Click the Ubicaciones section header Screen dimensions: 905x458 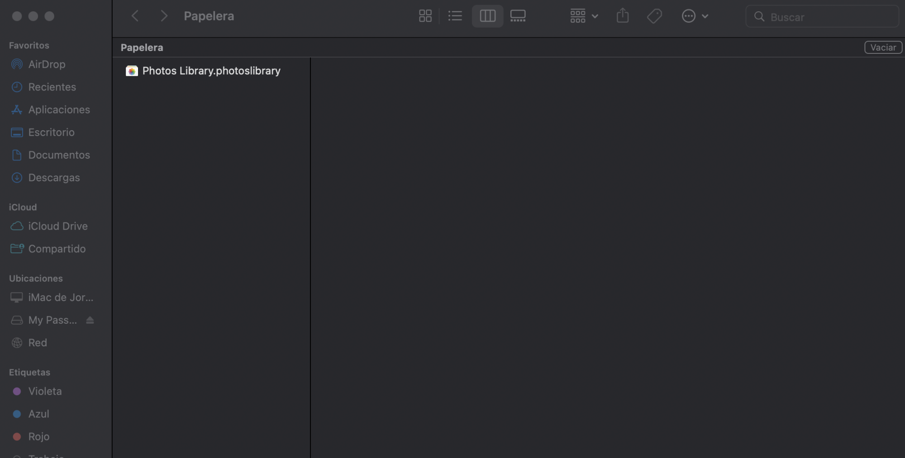[x=36, y=279]
